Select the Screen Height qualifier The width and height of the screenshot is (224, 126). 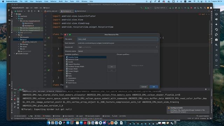point(86,71)
